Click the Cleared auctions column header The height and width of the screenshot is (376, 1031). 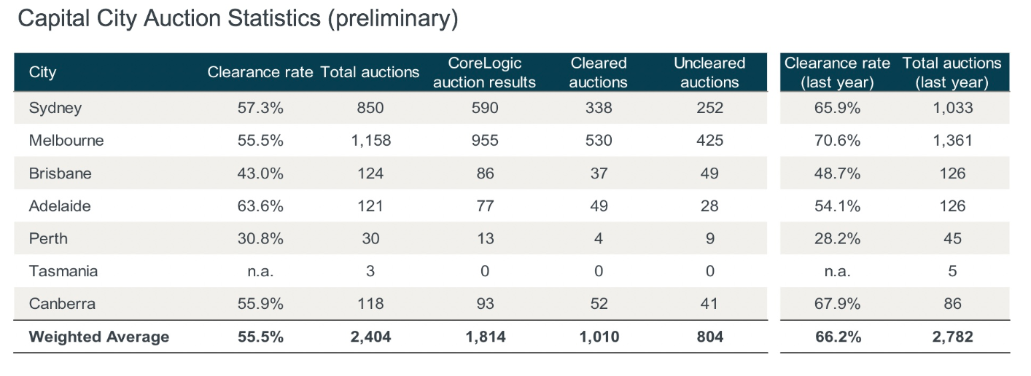click(599, 73)
